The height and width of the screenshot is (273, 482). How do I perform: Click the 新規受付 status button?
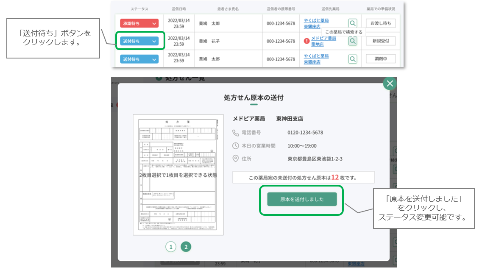pyautogui.click(x=381, y=41)
